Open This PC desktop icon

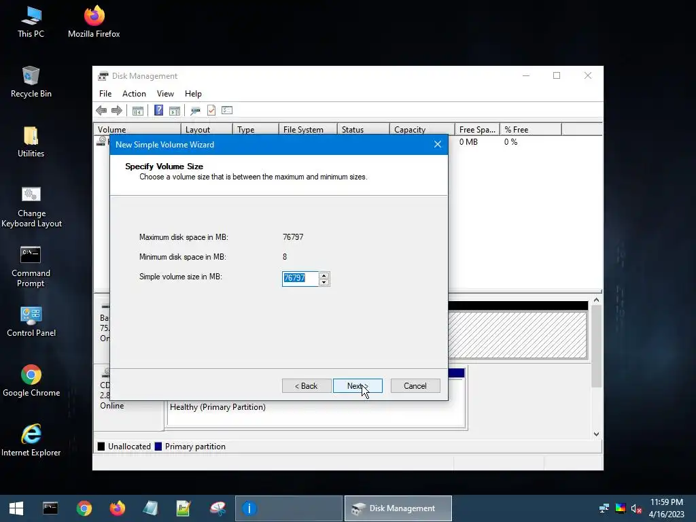click(x=31, y=22)
